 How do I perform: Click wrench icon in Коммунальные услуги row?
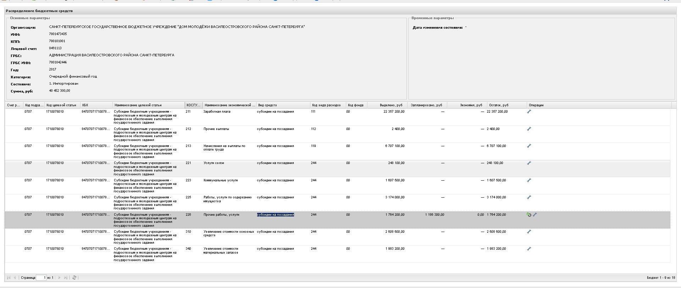(529, 180)
